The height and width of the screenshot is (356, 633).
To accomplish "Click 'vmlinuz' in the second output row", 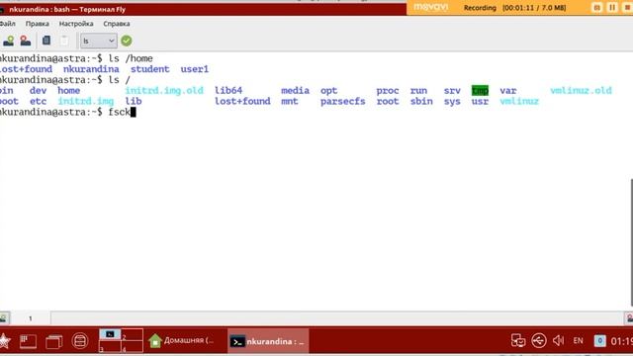I will (x=519, y=101).
